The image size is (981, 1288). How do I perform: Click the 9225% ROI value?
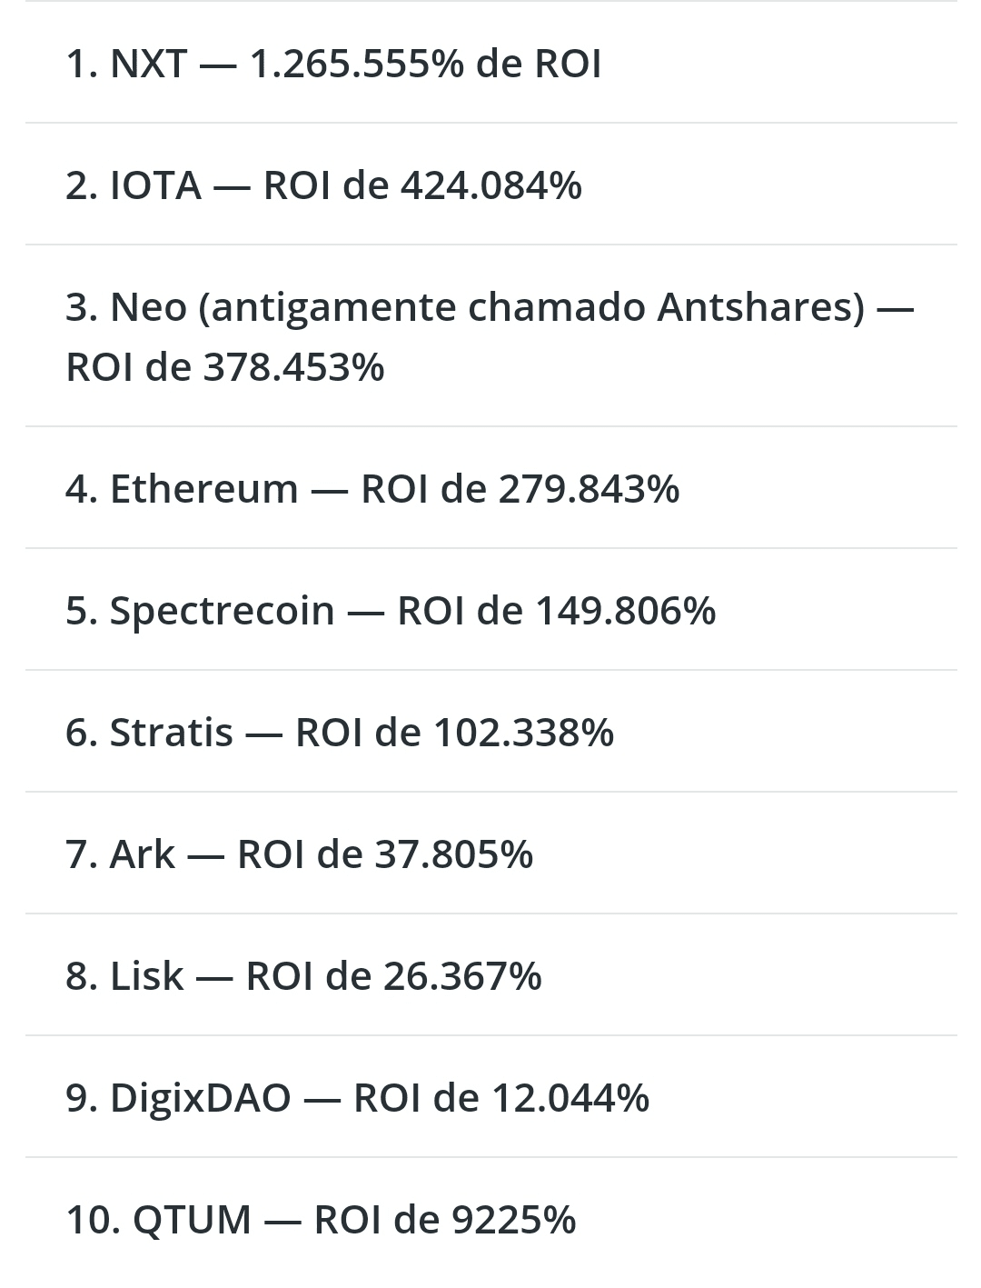(x=513, y=1220)
